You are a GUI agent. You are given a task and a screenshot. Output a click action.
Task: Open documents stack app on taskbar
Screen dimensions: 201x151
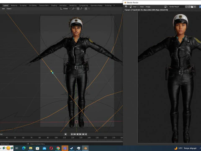pos(79,148)
